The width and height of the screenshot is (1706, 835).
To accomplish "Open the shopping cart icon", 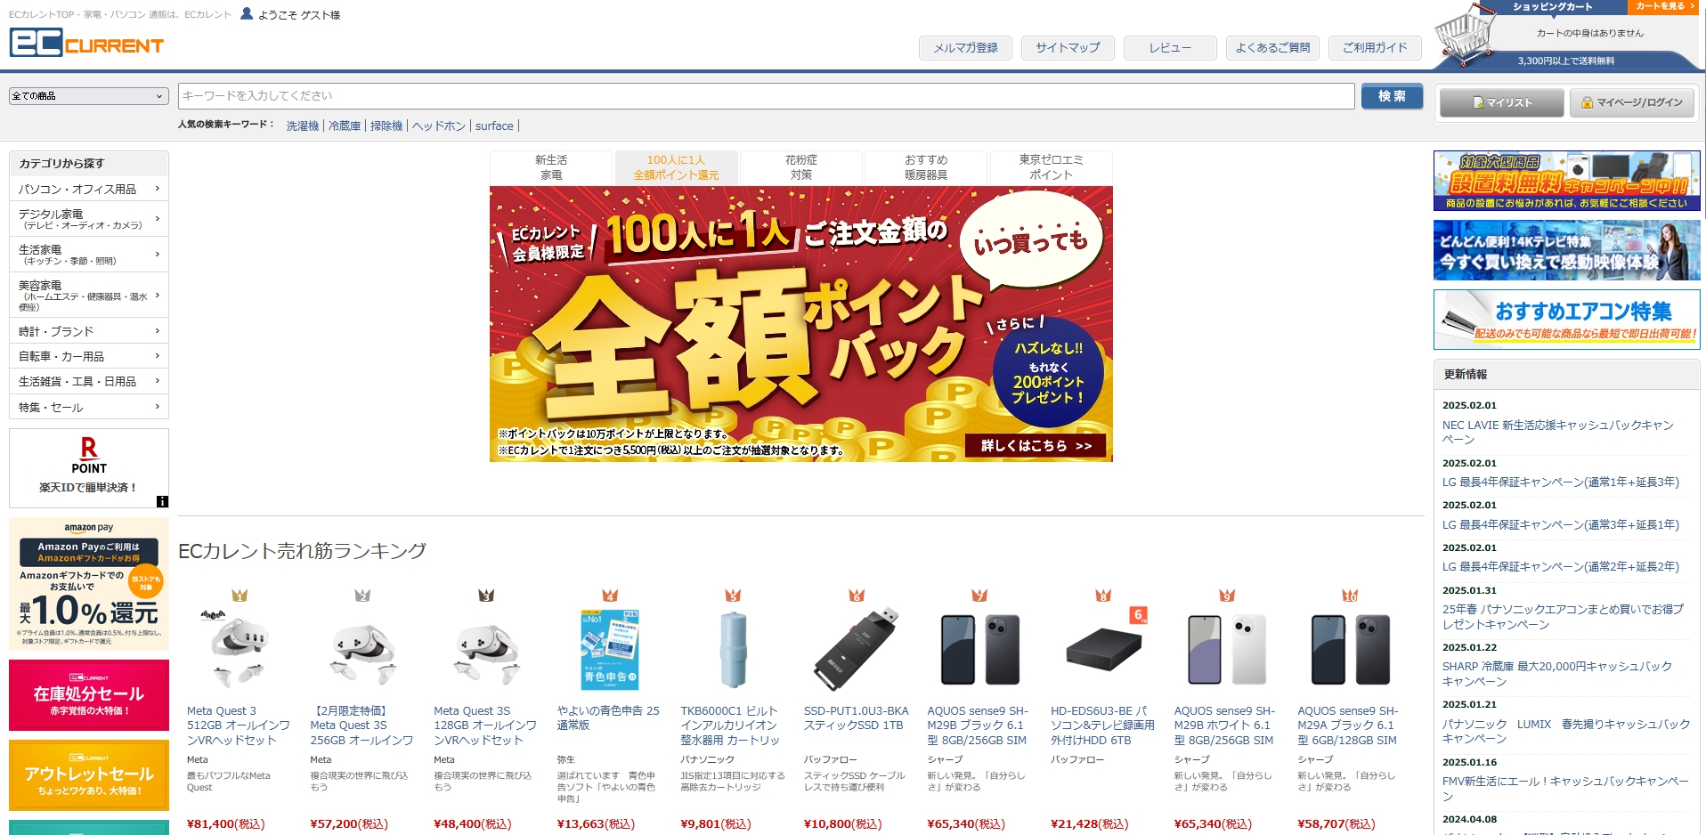I will tap(1465, 36).
